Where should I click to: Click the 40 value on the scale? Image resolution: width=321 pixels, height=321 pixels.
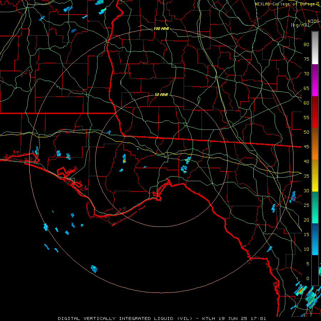click(306, 161)
